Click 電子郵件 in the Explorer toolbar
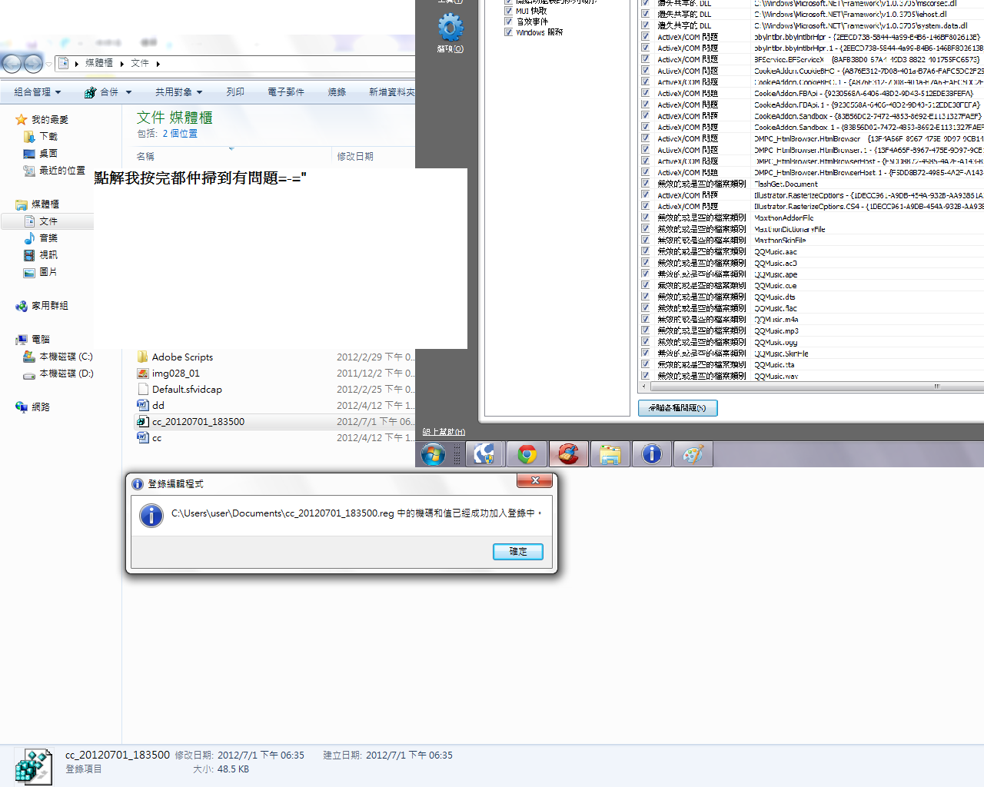984x787 pixels. 286,92
